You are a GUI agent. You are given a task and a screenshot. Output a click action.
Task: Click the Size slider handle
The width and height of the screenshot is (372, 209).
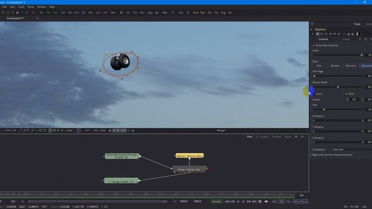[324, 110]
